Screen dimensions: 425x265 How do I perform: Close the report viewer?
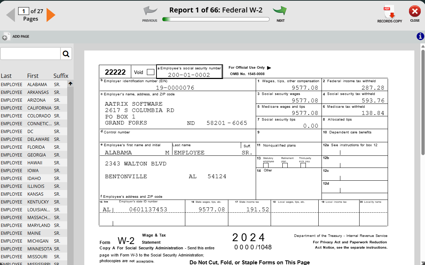tap(415, 14)
